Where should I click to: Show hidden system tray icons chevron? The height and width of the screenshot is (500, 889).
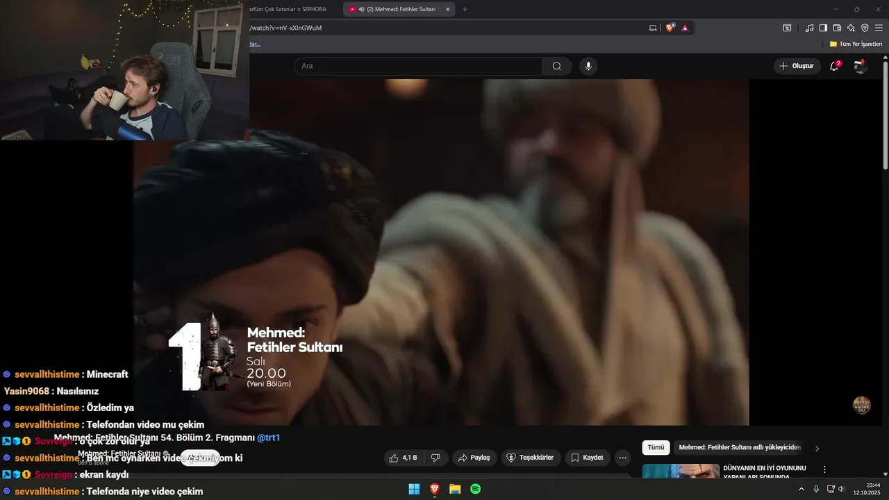[x=801, y=489]
